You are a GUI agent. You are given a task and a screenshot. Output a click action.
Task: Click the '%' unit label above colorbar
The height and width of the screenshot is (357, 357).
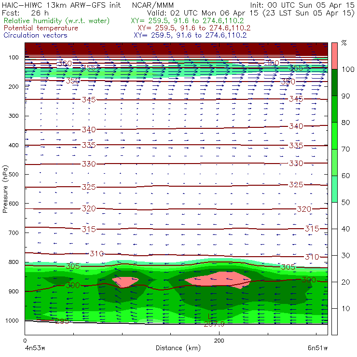click(344, 42)
